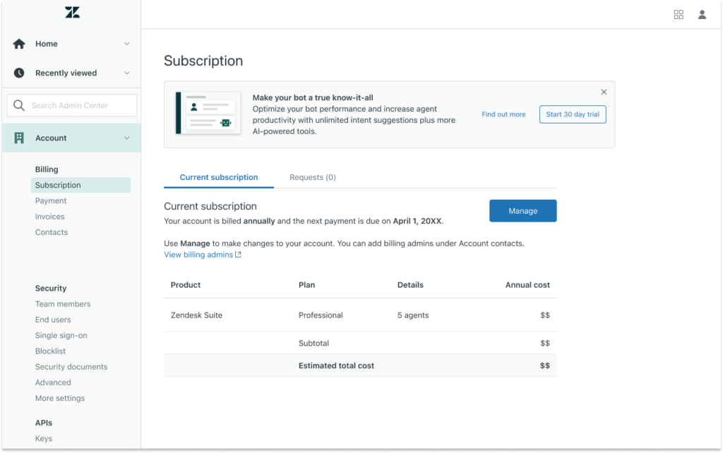Select the Account section building icon

(19, 138)
